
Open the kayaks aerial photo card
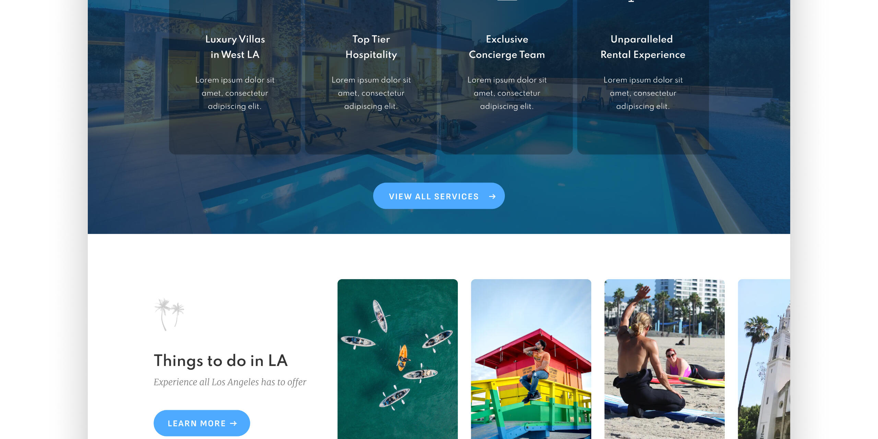click(x=398, y=359)
